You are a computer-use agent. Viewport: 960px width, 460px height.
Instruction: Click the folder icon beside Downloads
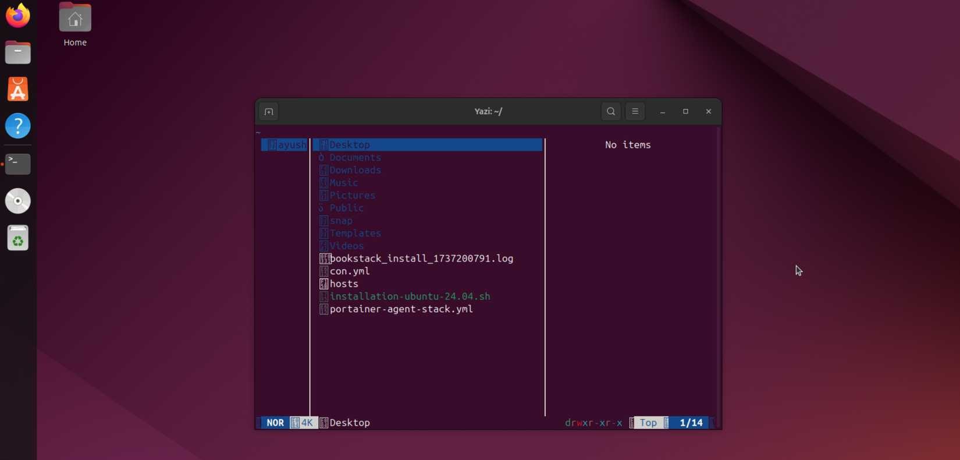click(323, 170)
